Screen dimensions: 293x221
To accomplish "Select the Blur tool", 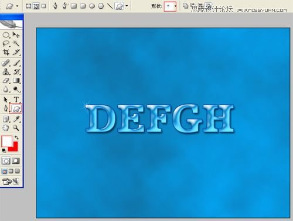I will 6,89.
